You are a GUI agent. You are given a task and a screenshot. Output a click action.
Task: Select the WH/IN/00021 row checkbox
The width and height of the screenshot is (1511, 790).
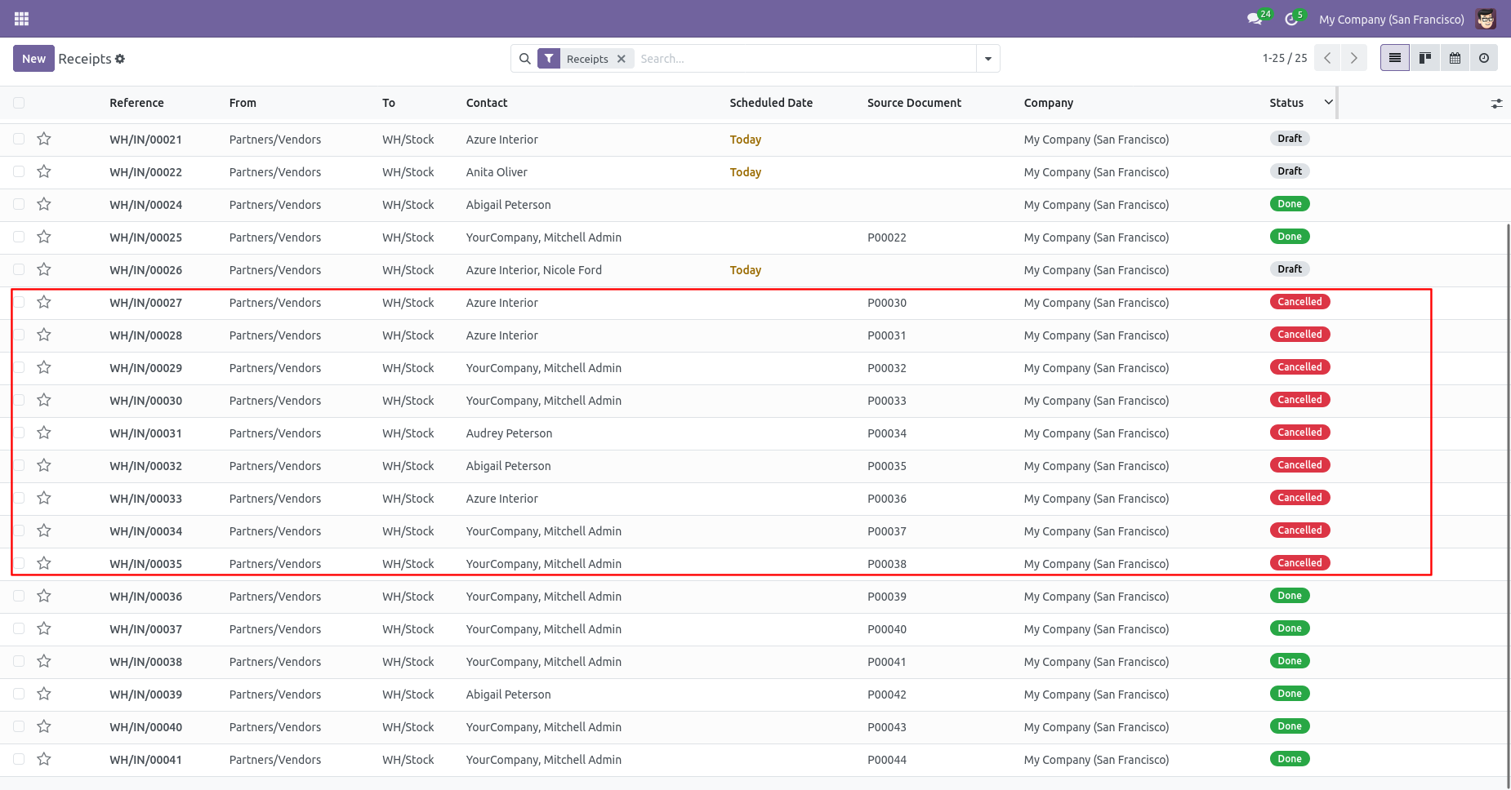pyautogui.click(x=19, y=139)
